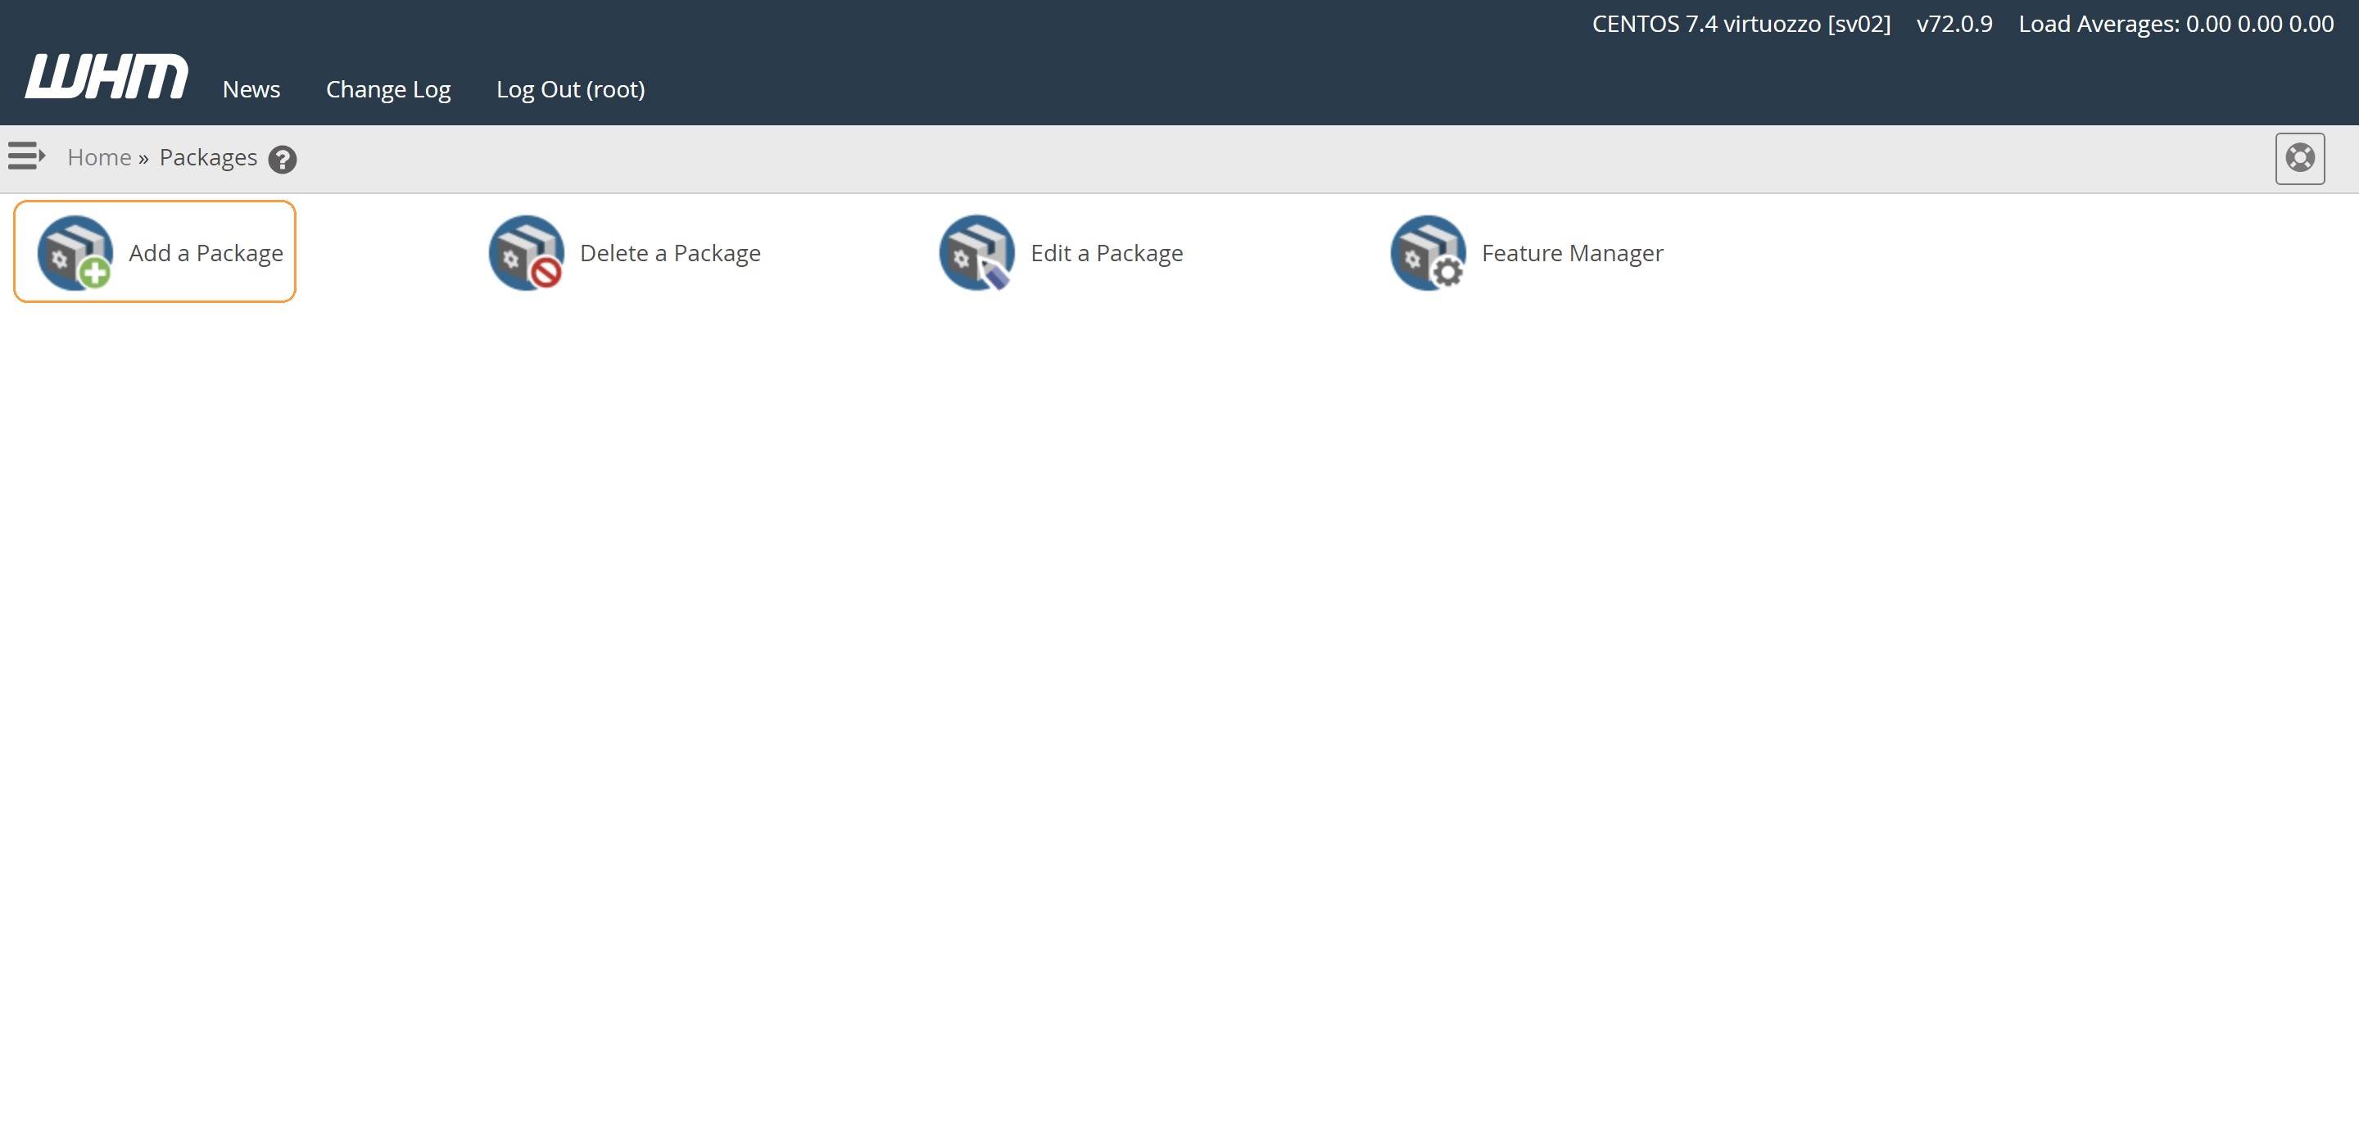
Task: Click the CENTOS 7.4 virtuozzo [sv02] text
Action: pyautogui.click(x=1741, y=24)
